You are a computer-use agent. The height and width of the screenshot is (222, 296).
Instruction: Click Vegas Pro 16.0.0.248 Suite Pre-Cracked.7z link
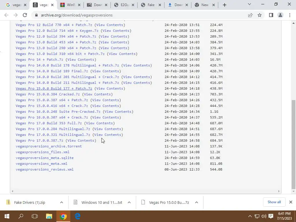pyautogui.click(x=58, y=112)
